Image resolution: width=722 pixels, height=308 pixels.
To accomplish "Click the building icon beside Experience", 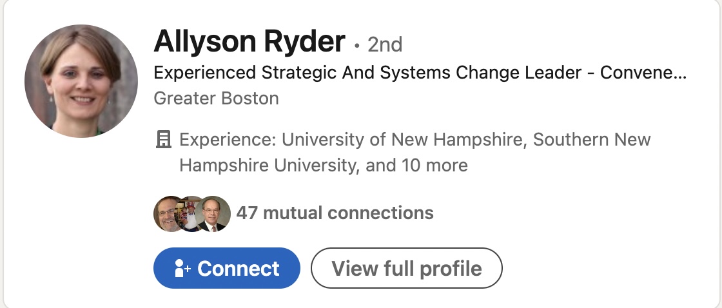I will click(x=164, y=139).
